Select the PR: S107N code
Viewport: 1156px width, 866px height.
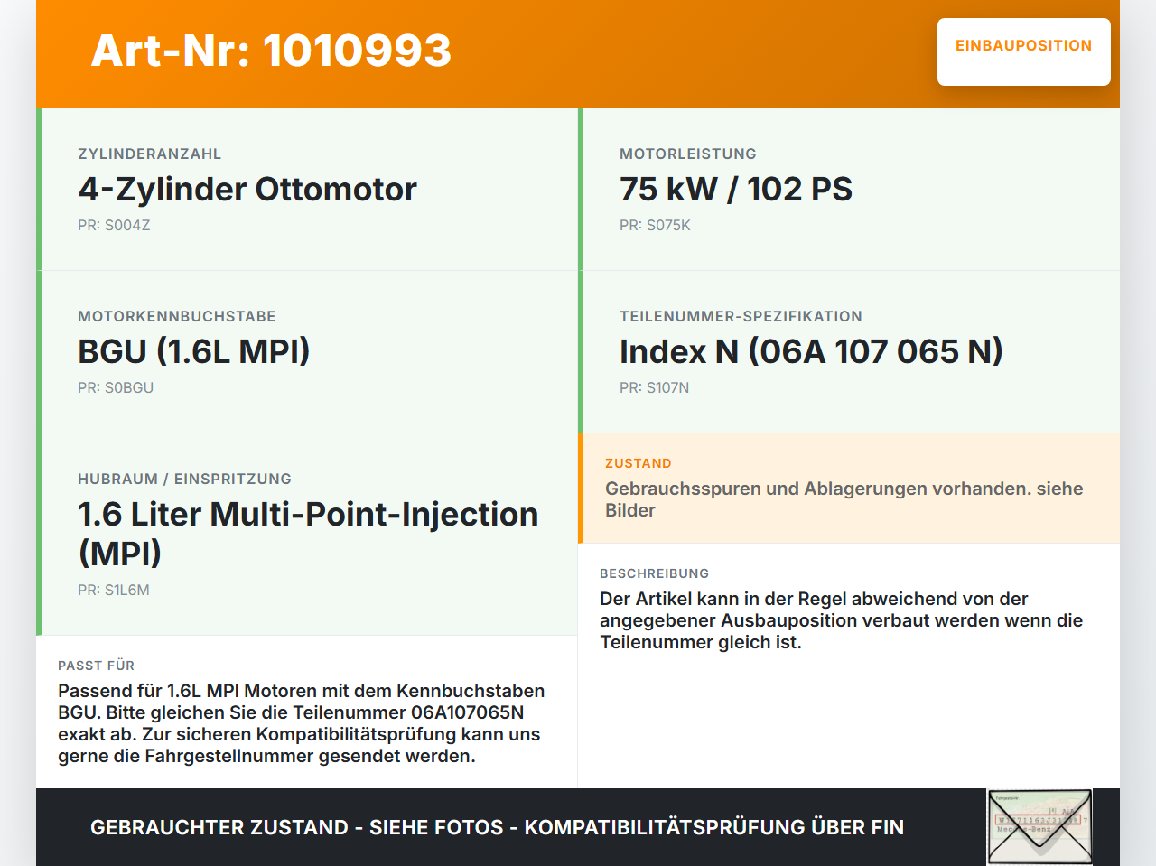[x=654, y=387]
